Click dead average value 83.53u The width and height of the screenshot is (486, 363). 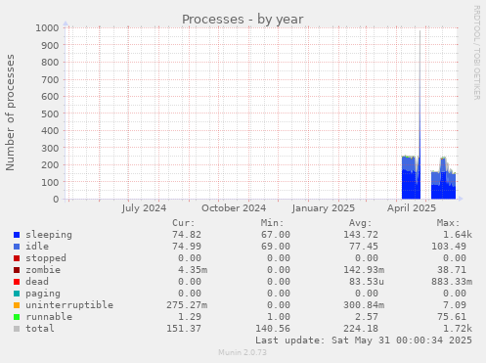367,282
